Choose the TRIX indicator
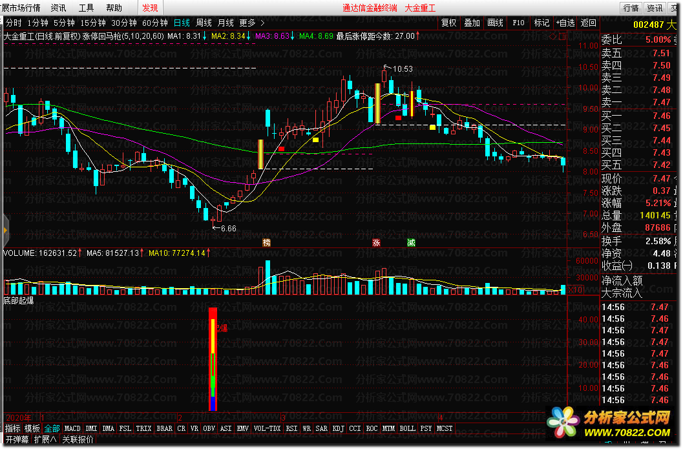This screenshot has width=683, height=449. [143, 428]
